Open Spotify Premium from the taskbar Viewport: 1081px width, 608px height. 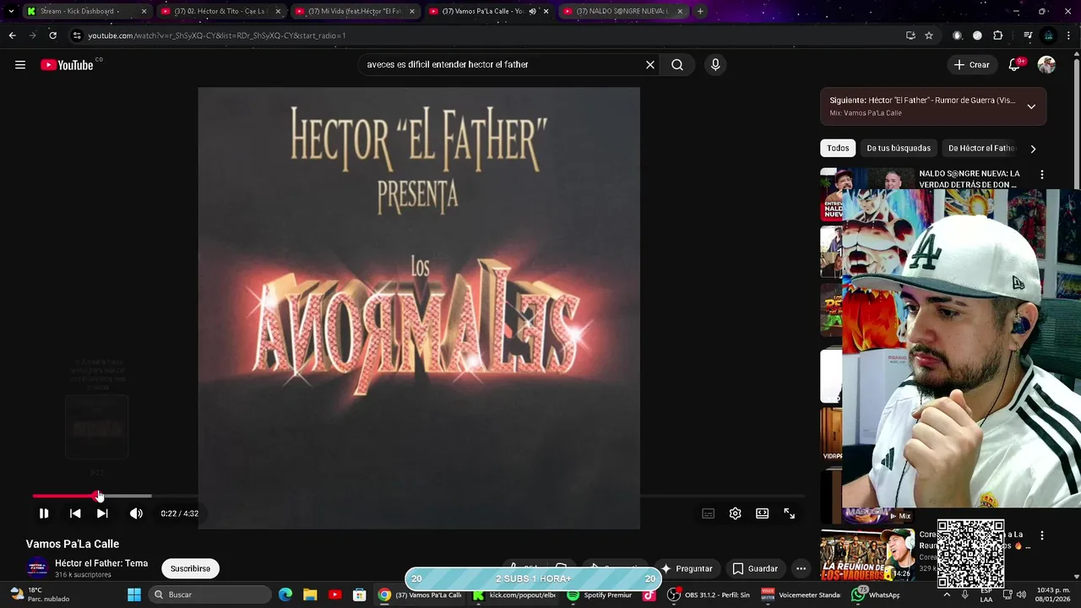click(600, 594)
